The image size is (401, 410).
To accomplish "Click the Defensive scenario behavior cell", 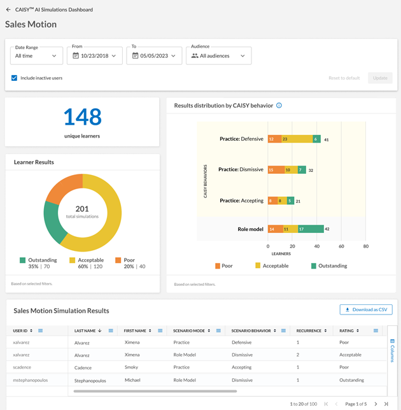I will pyautogui.click(x=241, y=343).
